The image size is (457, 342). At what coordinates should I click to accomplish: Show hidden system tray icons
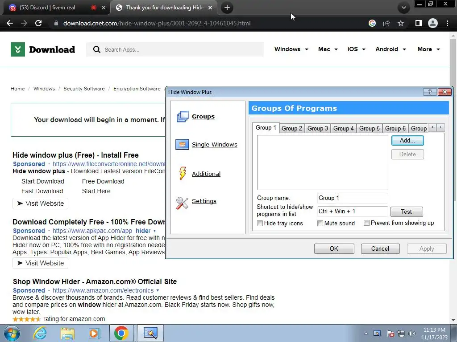[366, 334]
